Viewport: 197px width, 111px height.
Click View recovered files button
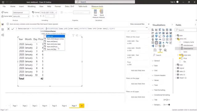click(137, 24)
